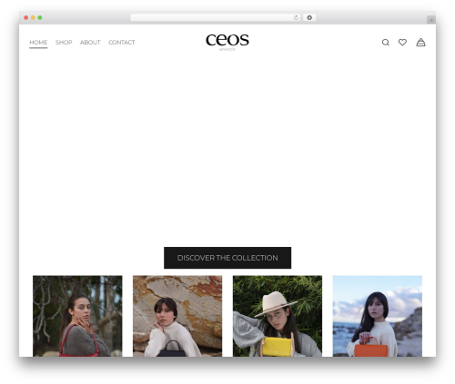Click the ceos logo

click(227, 42)
